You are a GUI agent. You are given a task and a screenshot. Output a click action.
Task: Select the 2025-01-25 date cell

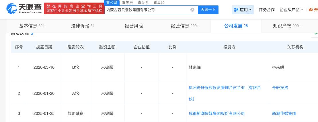pyautogui.click(x=44, y=113)
